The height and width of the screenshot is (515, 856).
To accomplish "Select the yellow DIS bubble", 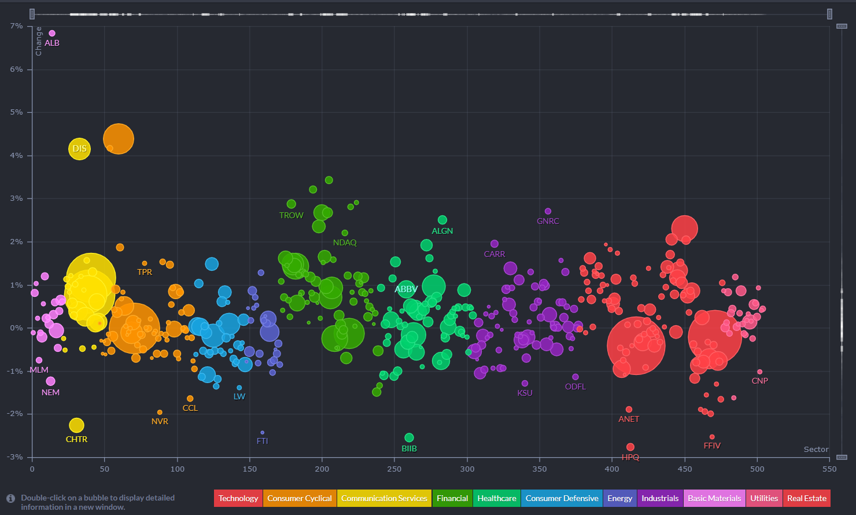I will (x=79, y=149).
